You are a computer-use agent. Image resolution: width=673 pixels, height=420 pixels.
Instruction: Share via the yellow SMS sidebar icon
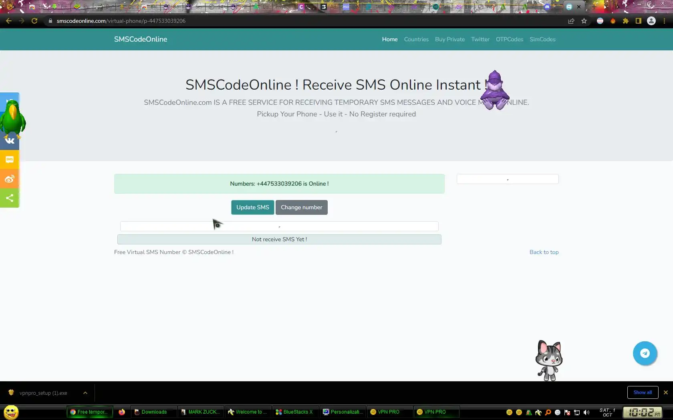[10, 160]
